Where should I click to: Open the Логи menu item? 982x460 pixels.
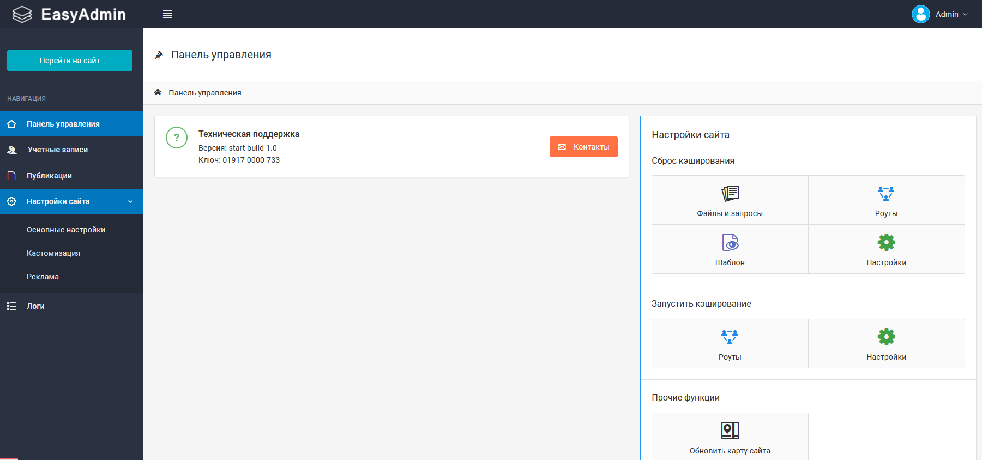[71, 306]
